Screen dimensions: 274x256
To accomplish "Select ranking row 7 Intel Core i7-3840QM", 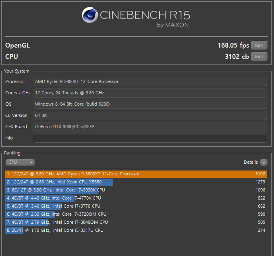I will (136, 222).
